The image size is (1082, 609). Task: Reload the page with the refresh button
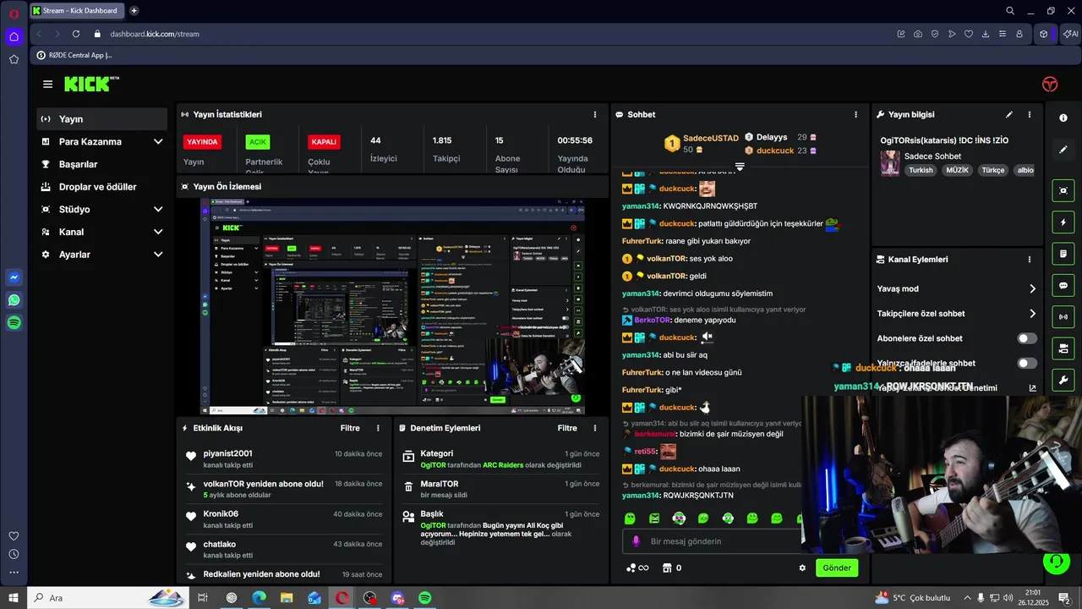tap(76, 34)
